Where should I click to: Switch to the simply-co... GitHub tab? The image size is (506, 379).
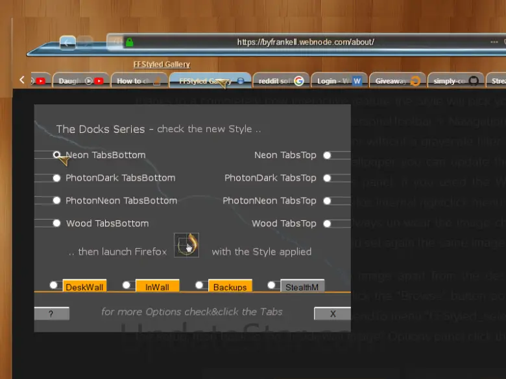point(455,81)
